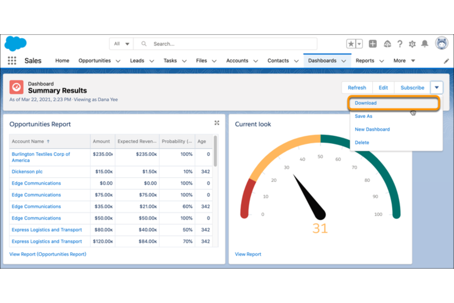
Task: Click the Probability column header
Action: [x=177, y=141]
